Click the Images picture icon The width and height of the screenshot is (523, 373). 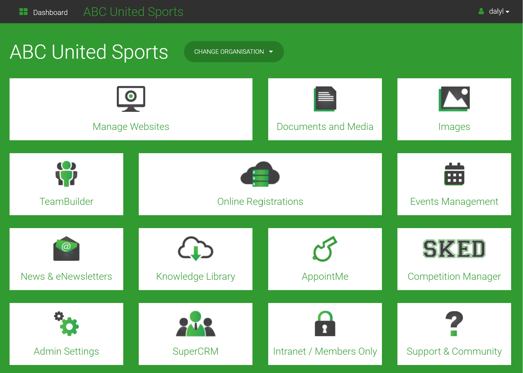454,99
